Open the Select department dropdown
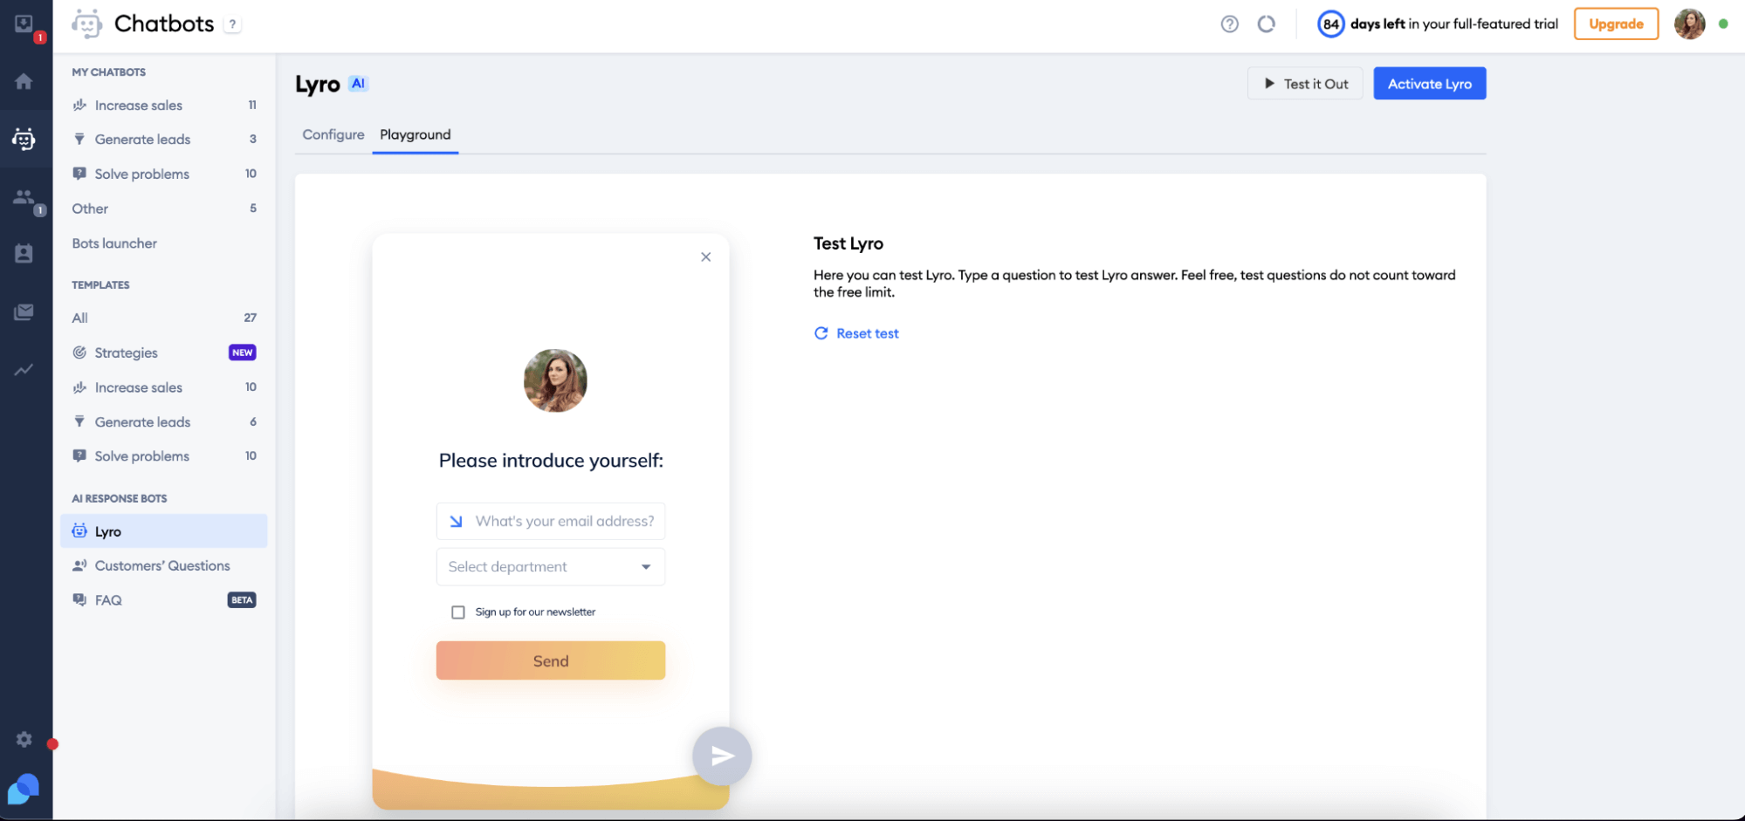 pyautogui.click(x=551, y=567)
